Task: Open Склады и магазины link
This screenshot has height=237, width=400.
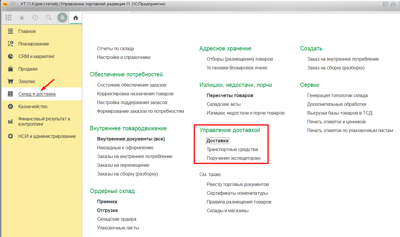Action: pyautogui.click(x=227, y=210)
